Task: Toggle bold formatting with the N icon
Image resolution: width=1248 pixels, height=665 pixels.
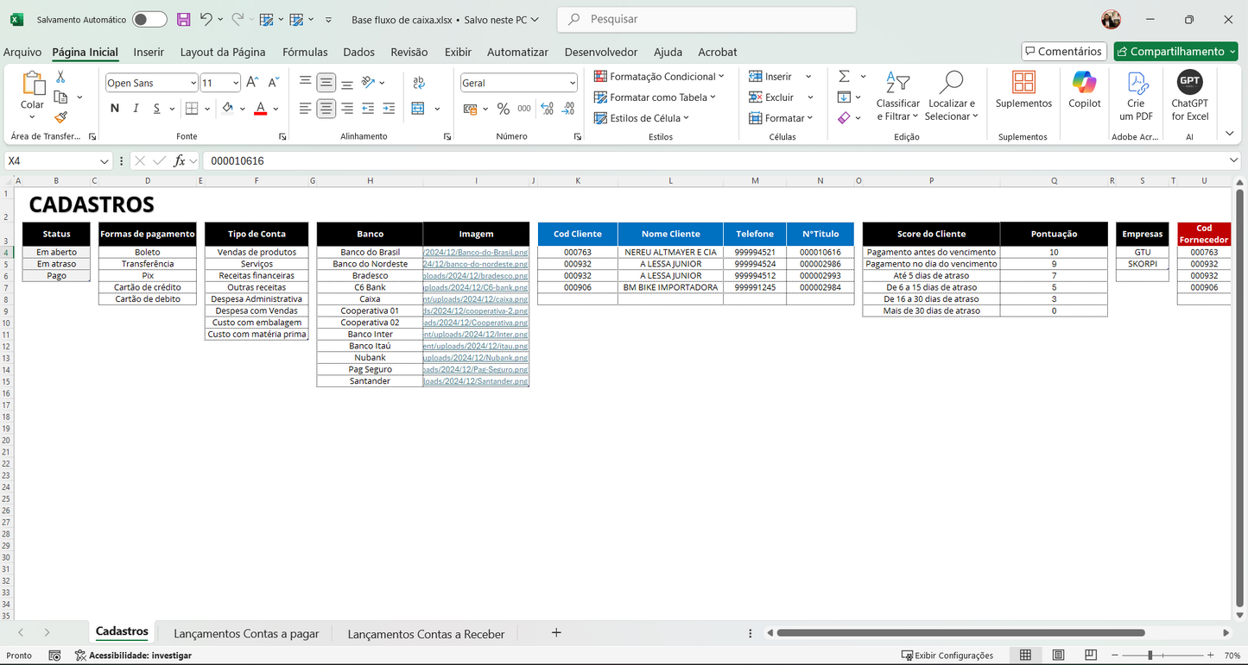Action: (113, 108)
